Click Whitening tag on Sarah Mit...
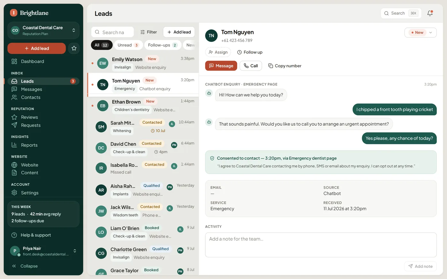 [122, 131]
